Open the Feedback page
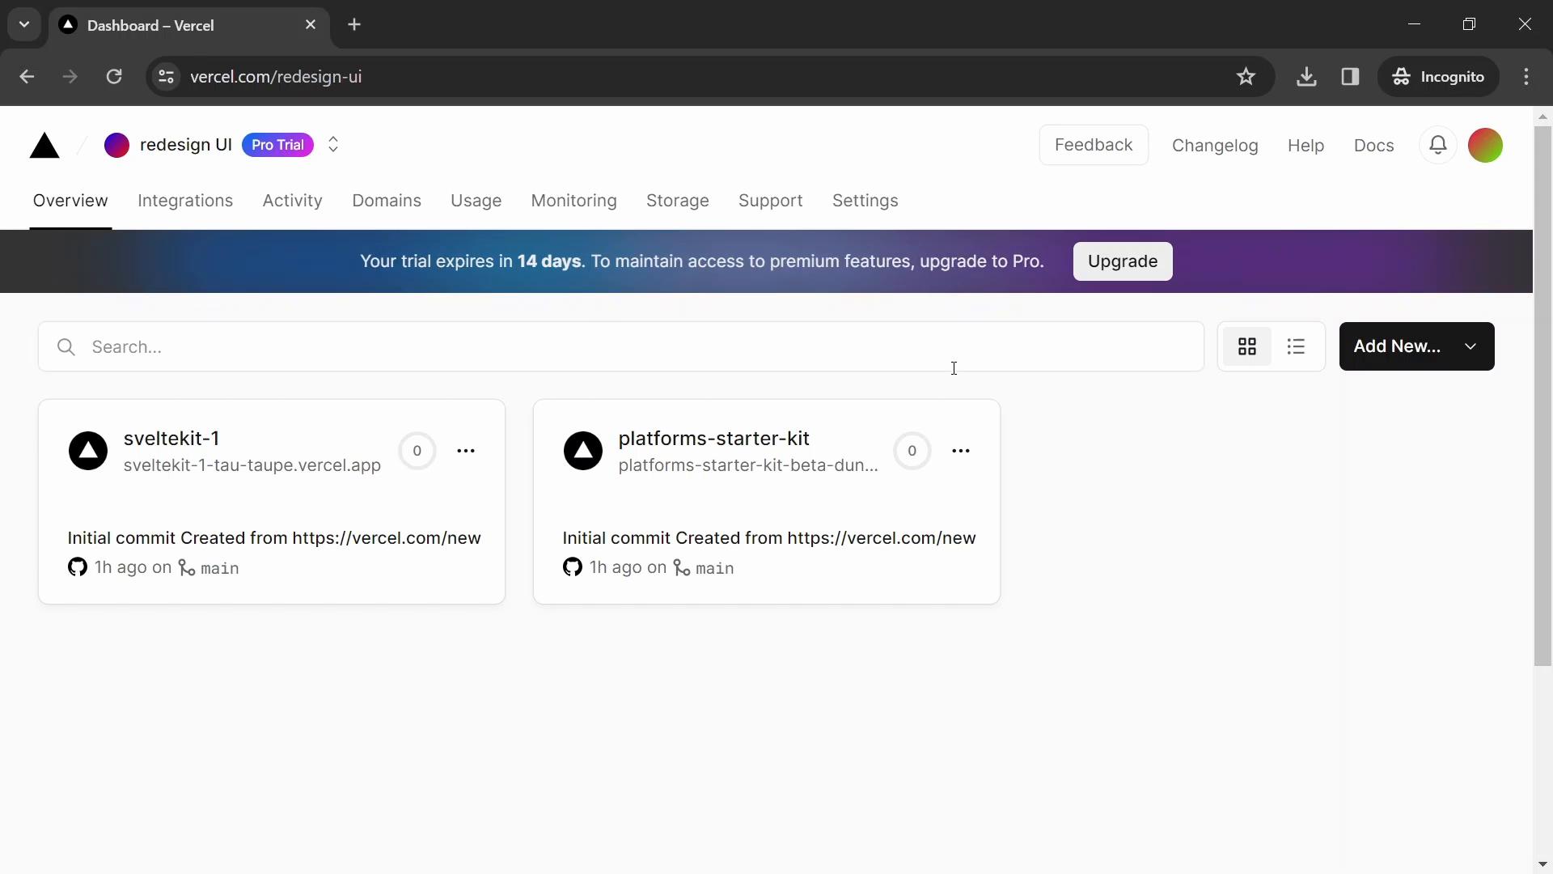 click(1094, 145)
